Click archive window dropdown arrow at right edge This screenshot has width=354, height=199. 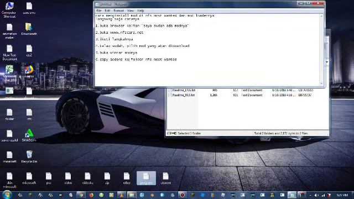[327, 62]
